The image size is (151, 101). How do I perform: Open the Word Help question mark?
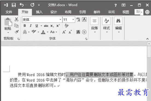coord(115,5)
